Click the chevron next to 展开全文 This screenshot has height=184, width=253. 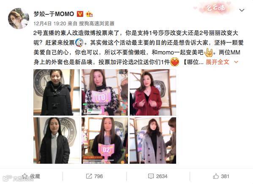click(236, 62)
